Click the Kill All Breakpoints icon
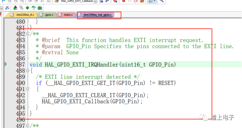The image size is (242, 128). pyautogui.click(x=142, y=1)
